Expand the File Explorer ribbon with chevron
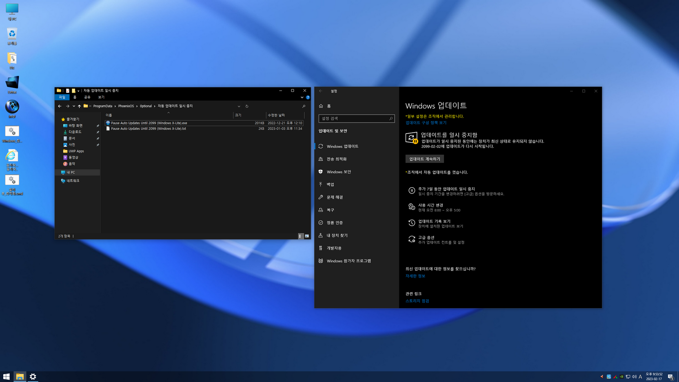This screenshot has width=679, height=382. pos(302,98)
